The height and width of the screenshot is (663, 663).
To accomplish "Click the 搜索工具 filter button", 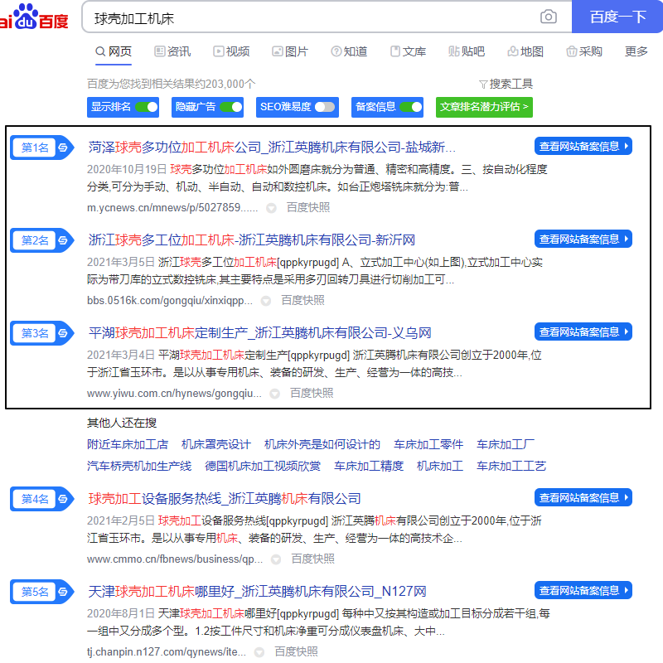I will click(x=506, y=85).
